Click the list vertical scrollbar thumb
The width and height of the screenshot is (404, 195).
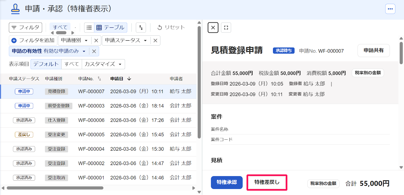199,82
